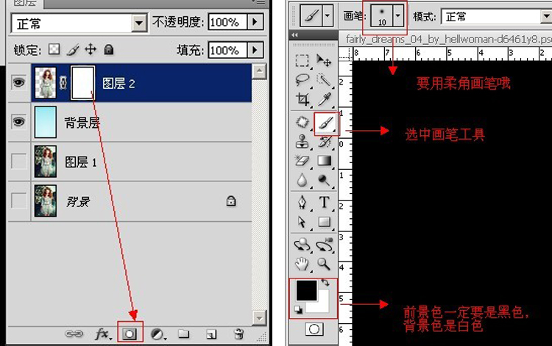Image resolution: width=552 pixels, height=346 pixels.
Task: Toggle lock transparent pixels
Action: tap(54, 49)
